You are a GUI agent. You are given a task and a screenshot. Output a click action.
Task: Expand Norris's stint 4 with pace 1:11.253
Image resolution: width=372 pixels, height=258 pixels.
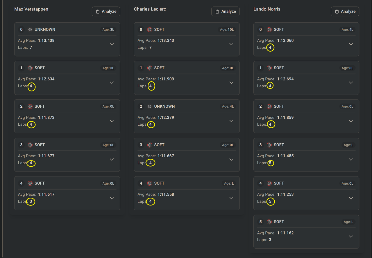point(351,198)
